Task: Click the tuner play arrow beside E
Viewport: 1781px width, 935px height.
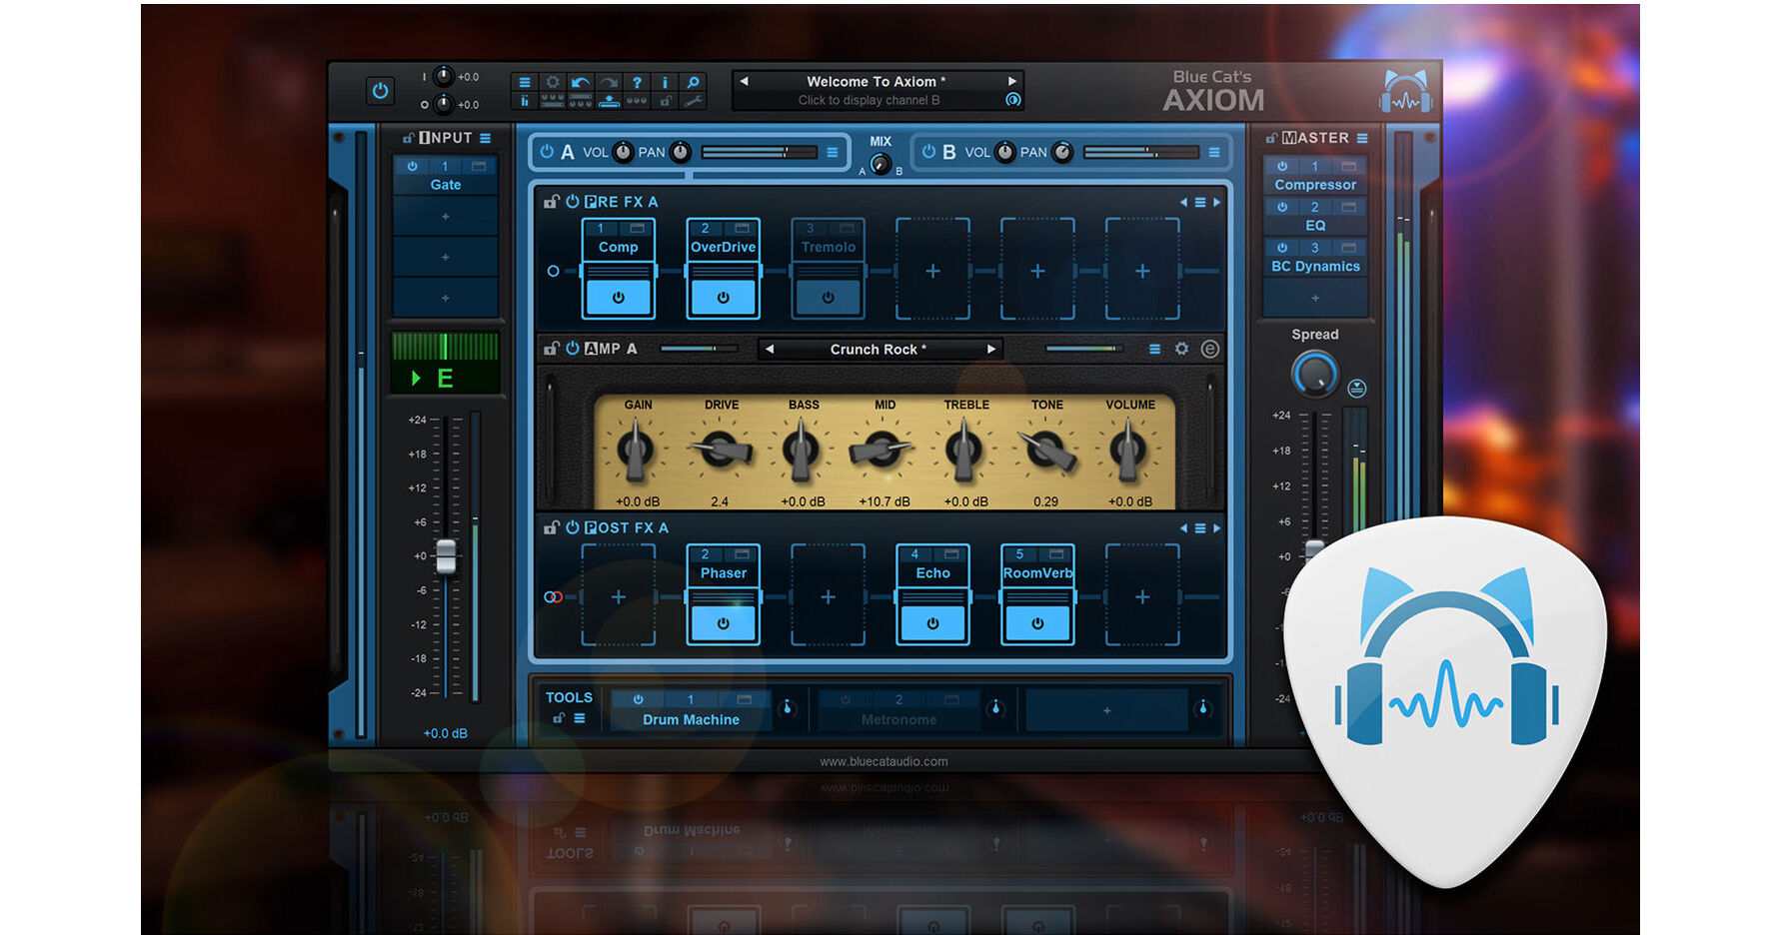Action: click(x=416, y=378)
